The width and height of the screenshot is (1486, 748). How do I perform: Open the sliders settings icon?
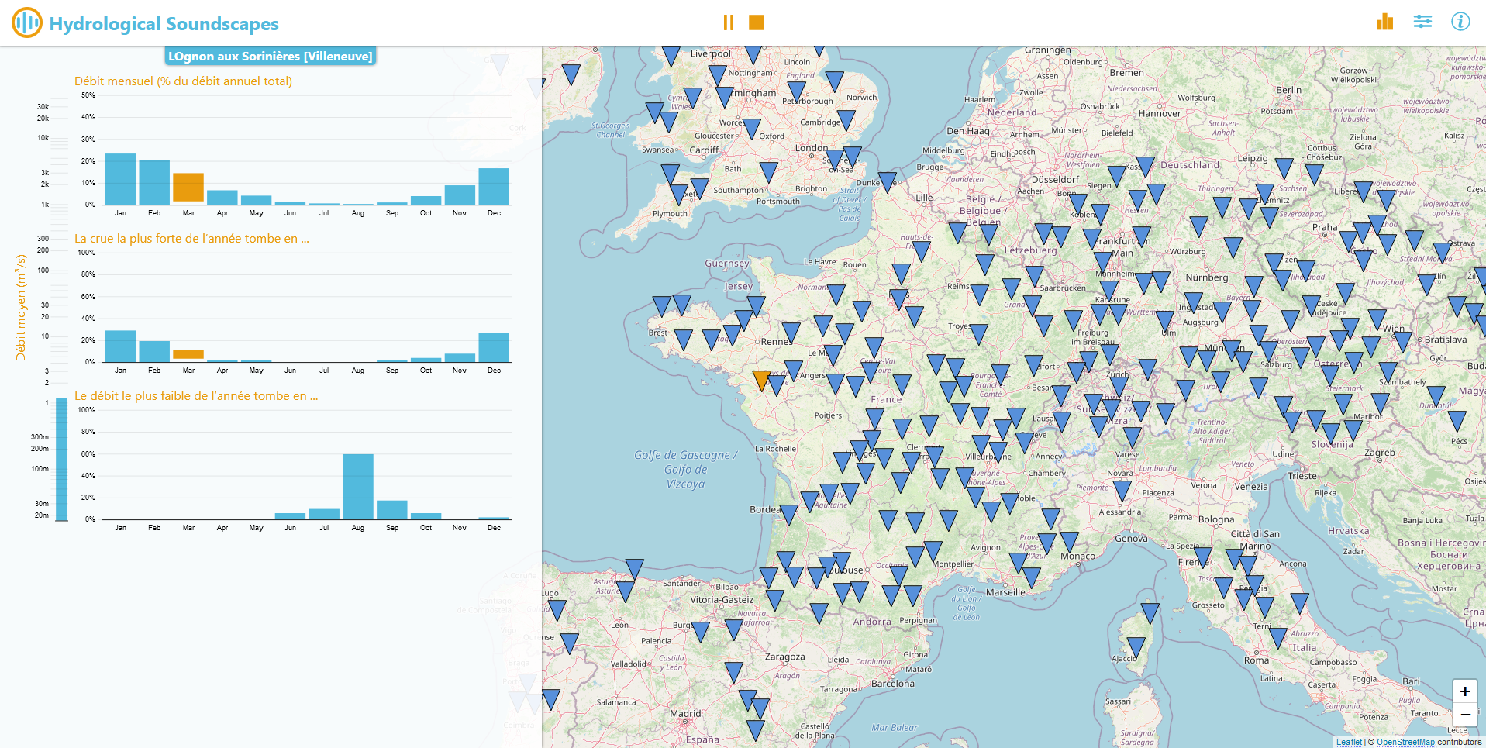point(1422,22)
